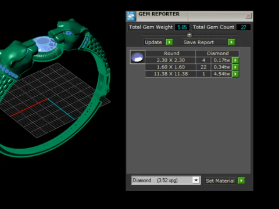Click the quantity 4 cell
The width and height of the screenshot is (279, 209).
[203, 60]
